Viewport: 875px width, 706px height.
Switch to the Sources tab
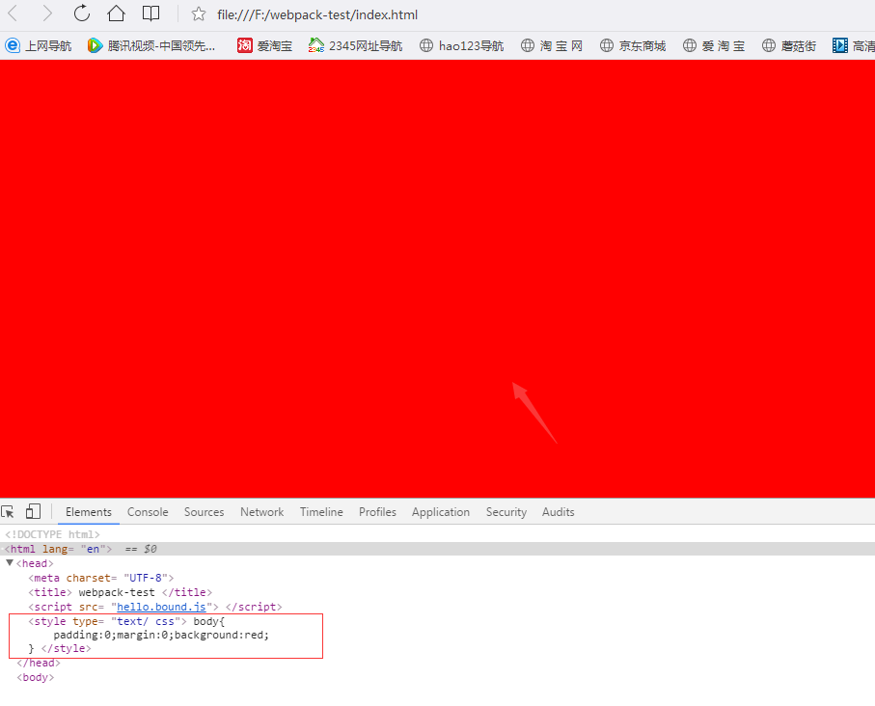coord(205,512)
